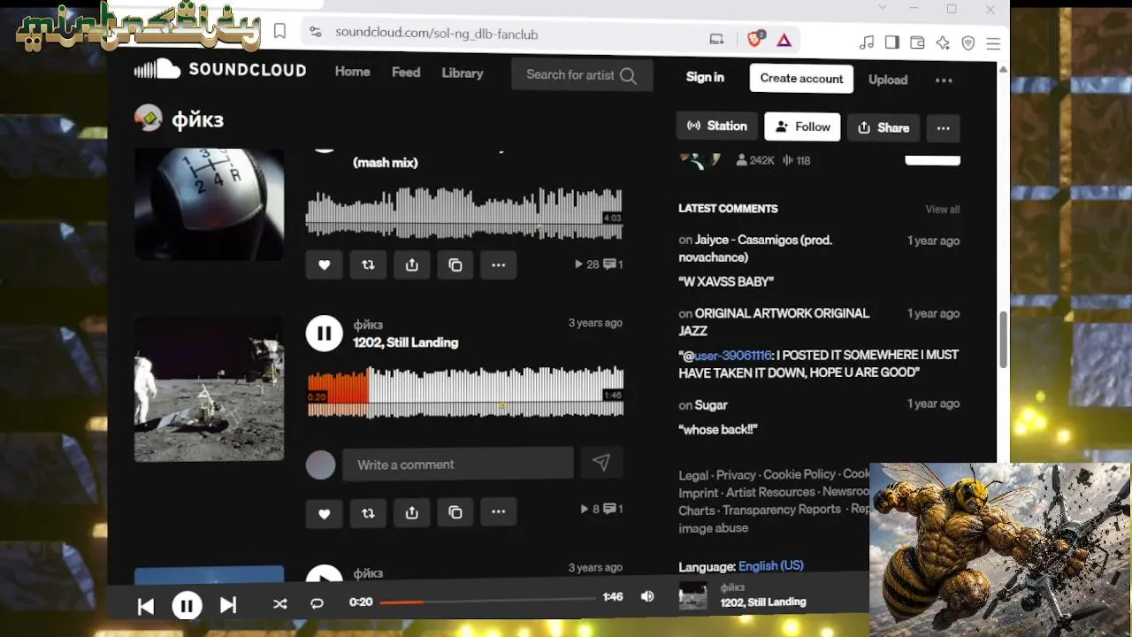Toggle shuffle in the player bar

279,604
